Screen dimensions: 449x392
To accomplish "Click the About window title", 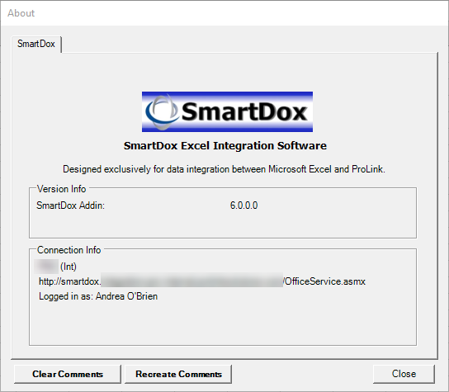I will [21, 13].
